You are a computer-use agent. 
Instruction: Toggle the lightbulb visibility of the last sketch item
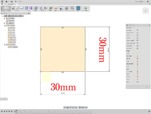[x=9, y=47]
